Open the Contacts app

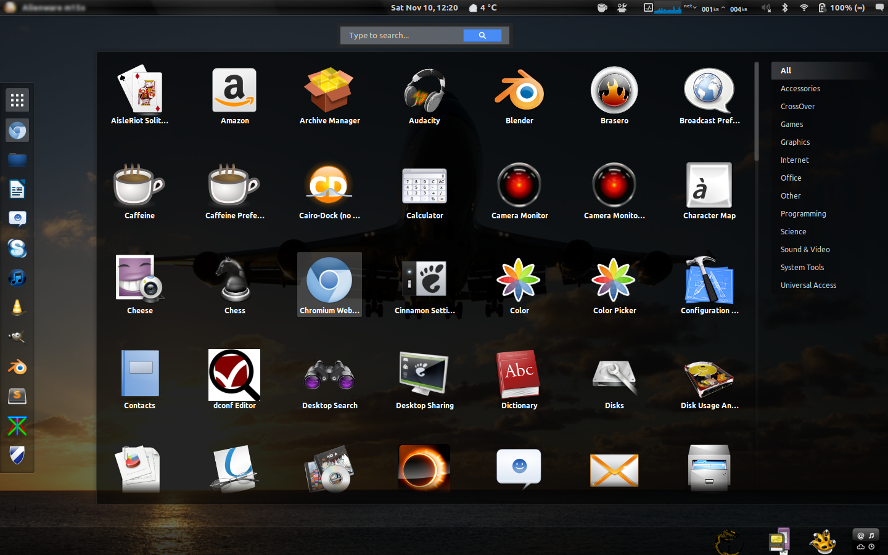click(140, 380)
